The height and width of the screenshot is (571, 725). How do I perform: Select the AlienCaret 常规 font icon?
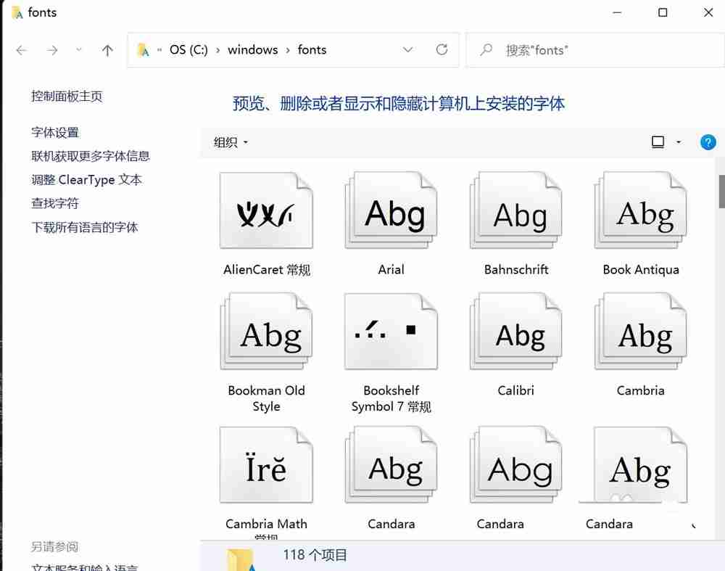point(266,210)
